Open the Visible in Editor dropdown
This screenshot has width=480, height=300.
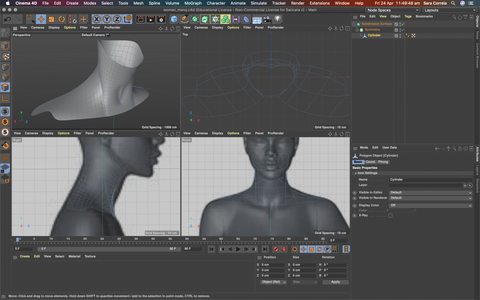pos(431,192)
